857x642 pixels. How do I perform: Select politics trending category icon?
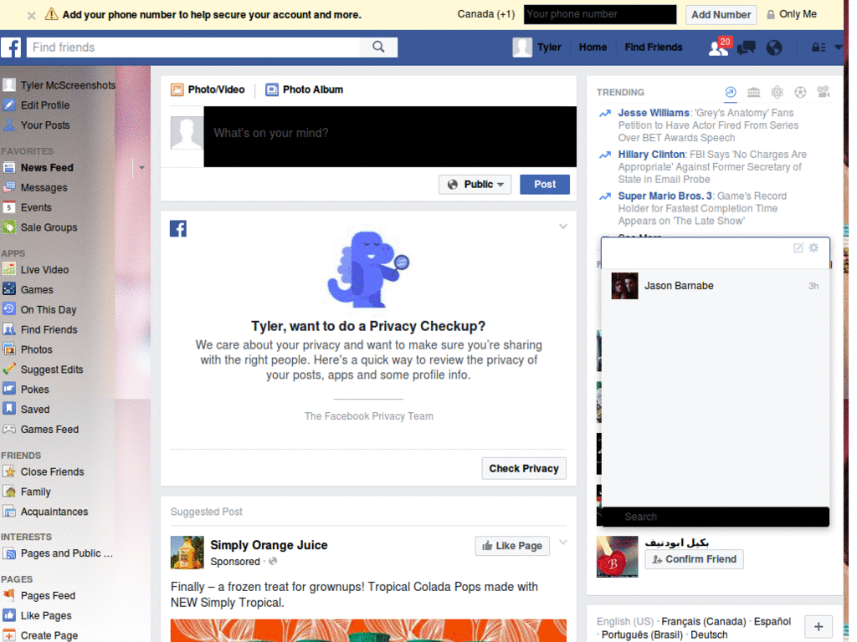[x=754, y=92]
